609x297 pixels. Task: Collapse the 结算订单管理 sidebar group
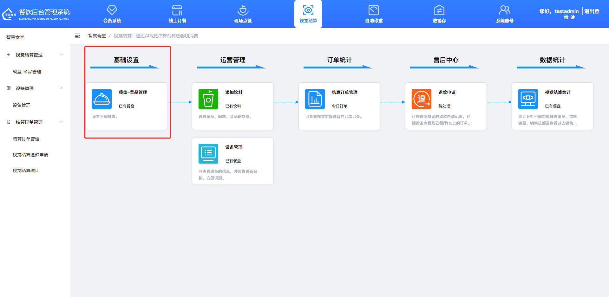pos(62,122)
